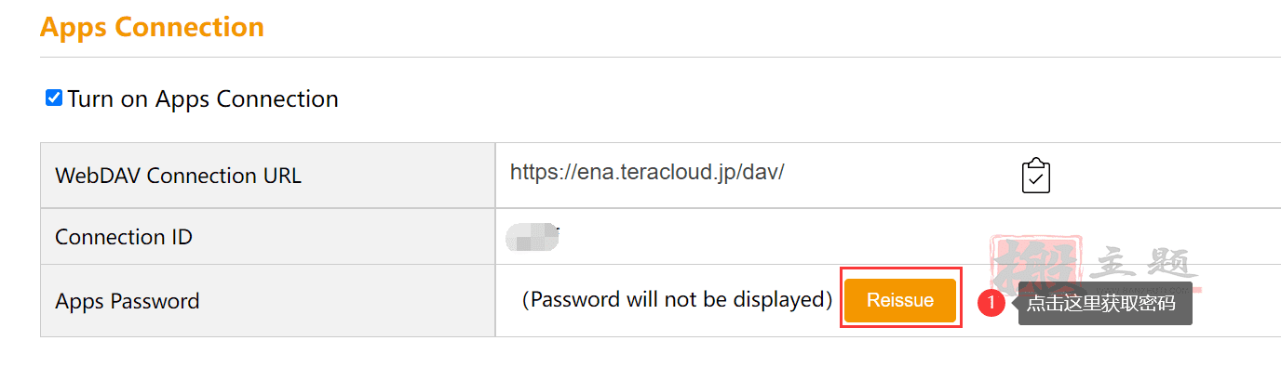This screenshot has width=1281, height=367.
Task: Click the blurred Connection ID value
Action: [x=532, y=237]
